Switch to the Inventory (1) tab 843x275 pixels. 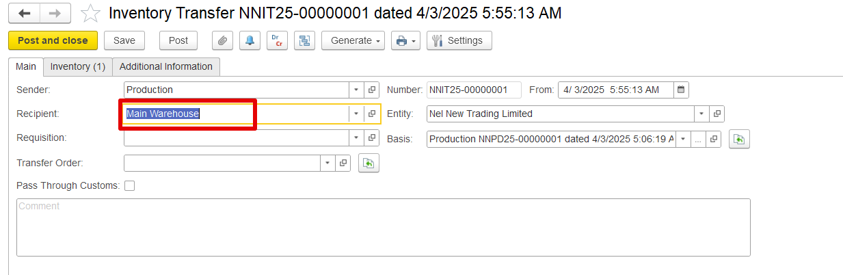click(78, 66)
